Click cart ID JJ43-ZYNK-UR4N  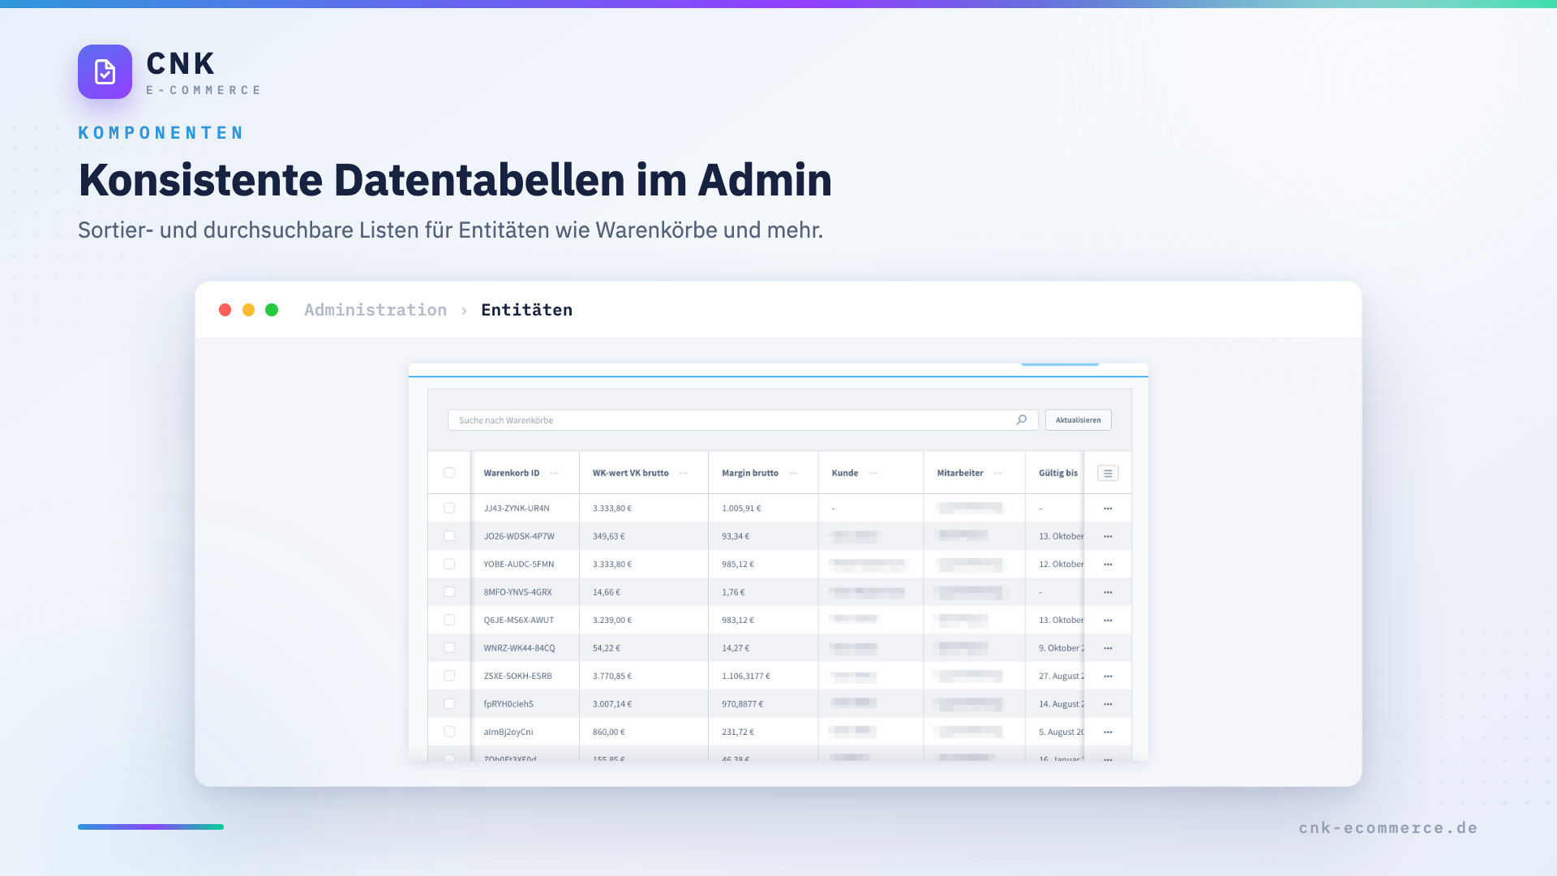pos(517,509)
